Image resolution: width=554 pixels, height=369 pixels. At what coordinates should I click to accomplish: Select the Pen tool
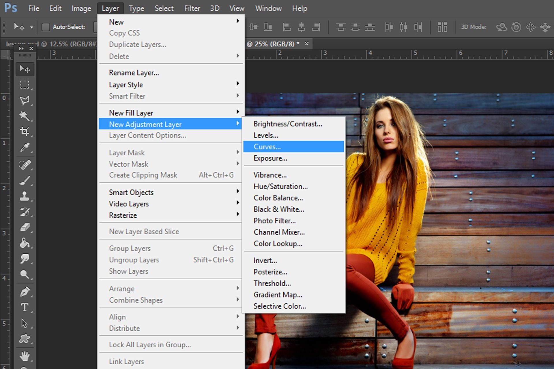point(25,292)
